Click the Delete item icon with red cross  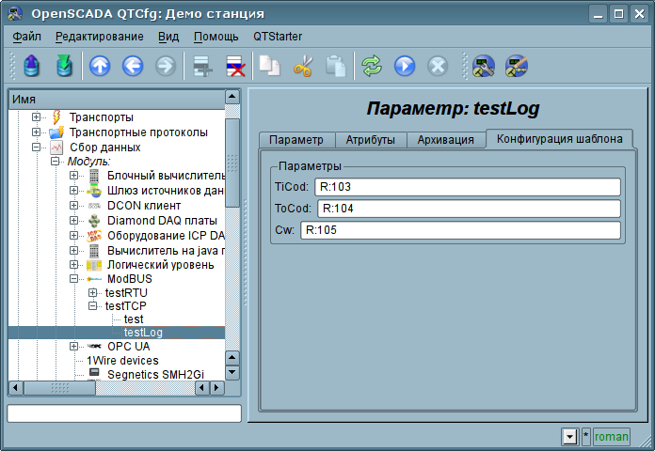pos(233,66)
